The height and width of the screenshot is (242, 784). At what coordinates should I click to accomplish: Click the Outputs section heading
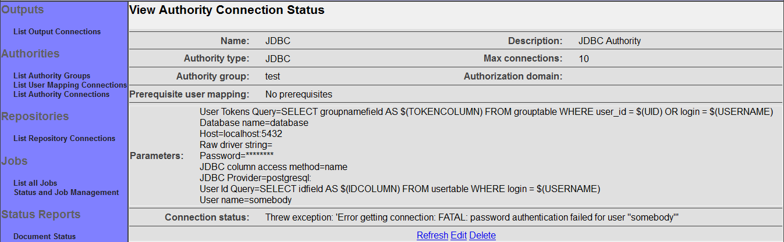[x=23, y=9]
